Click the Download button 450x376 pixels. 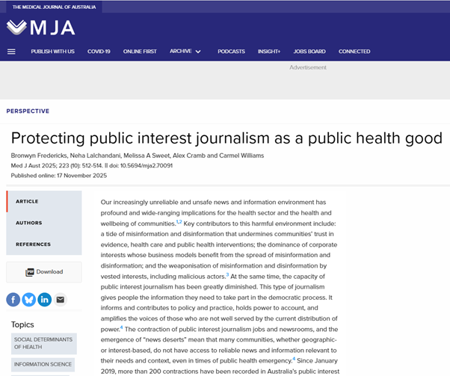44,272
